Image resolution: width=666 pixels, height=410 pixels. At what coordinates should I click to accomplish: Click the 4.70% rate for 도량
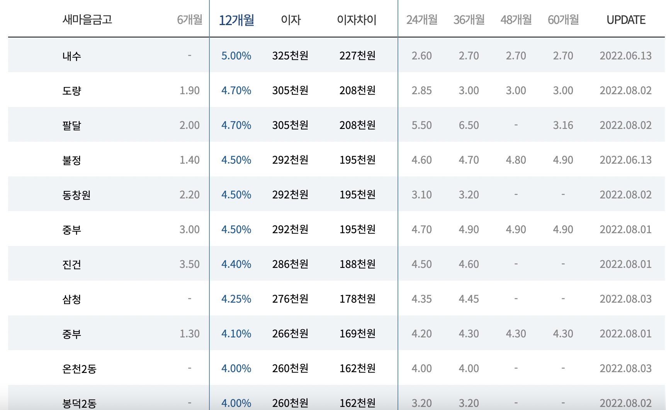pyautogui.click(x=236, y=90)
